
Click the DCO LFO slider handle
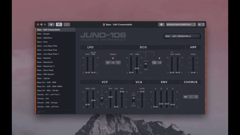131,73
